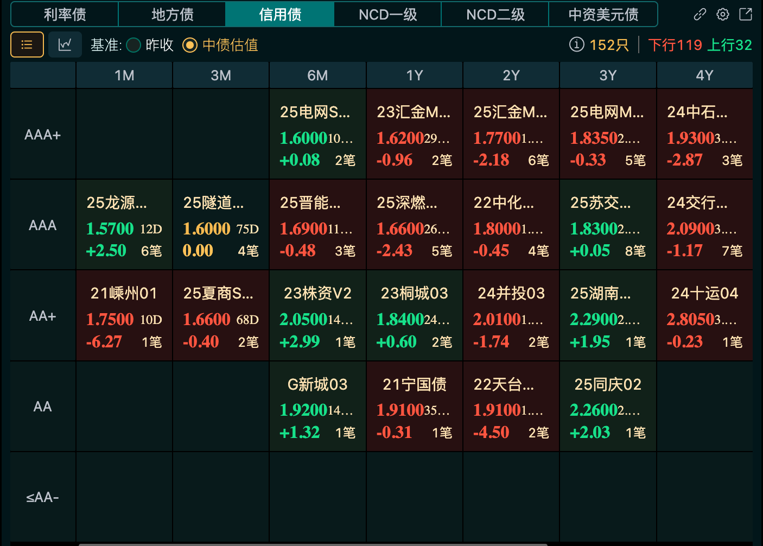Open the NCD一级 tab
Viewport: 763px width, 546px height.
387,15
